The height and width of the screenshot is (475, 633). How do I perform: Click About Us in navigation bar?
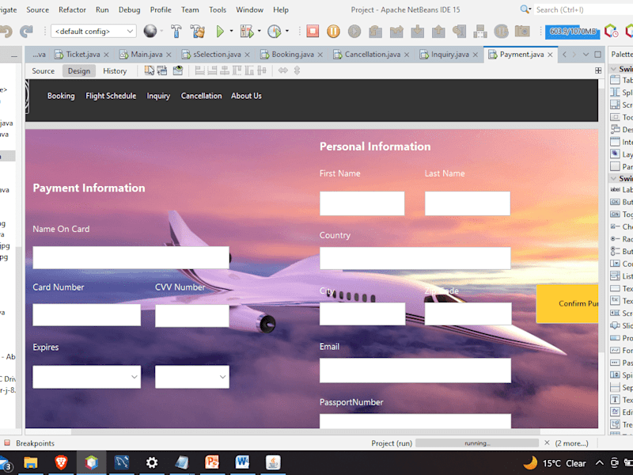pyautogui.click(x=246, y=96)
